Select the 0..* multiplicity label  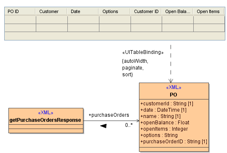(129, 125)
